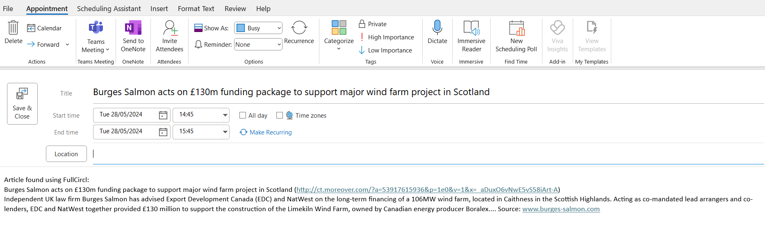Screen dimensions: 765x230
Task: Enable the All day checkbox
Action: coord(243,116)
